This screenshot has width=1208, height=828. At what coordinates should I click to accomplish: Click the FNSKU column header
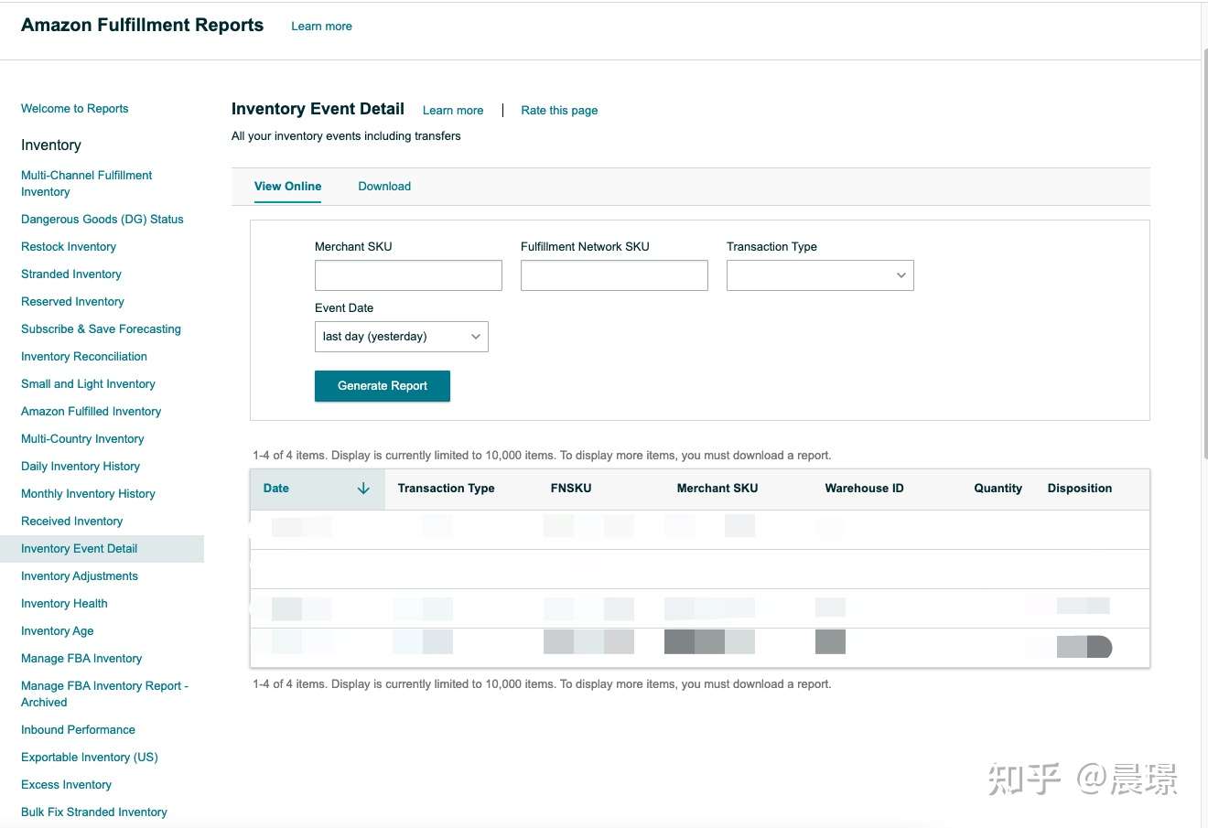click(x=571, y=489)
